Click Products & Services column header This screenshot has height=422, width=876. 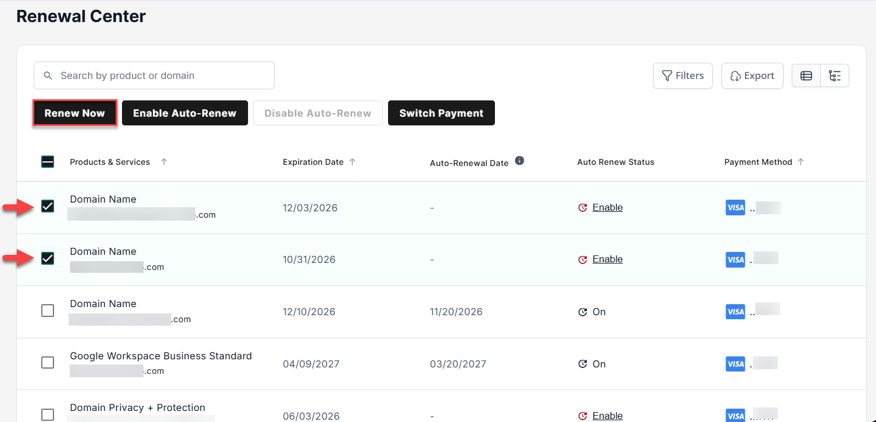[110, 162]
